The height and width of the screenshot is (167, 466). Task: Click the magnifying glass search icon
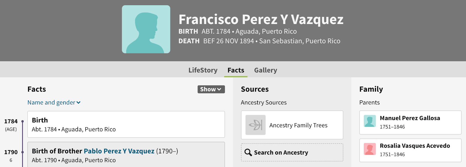click(248, 153)
